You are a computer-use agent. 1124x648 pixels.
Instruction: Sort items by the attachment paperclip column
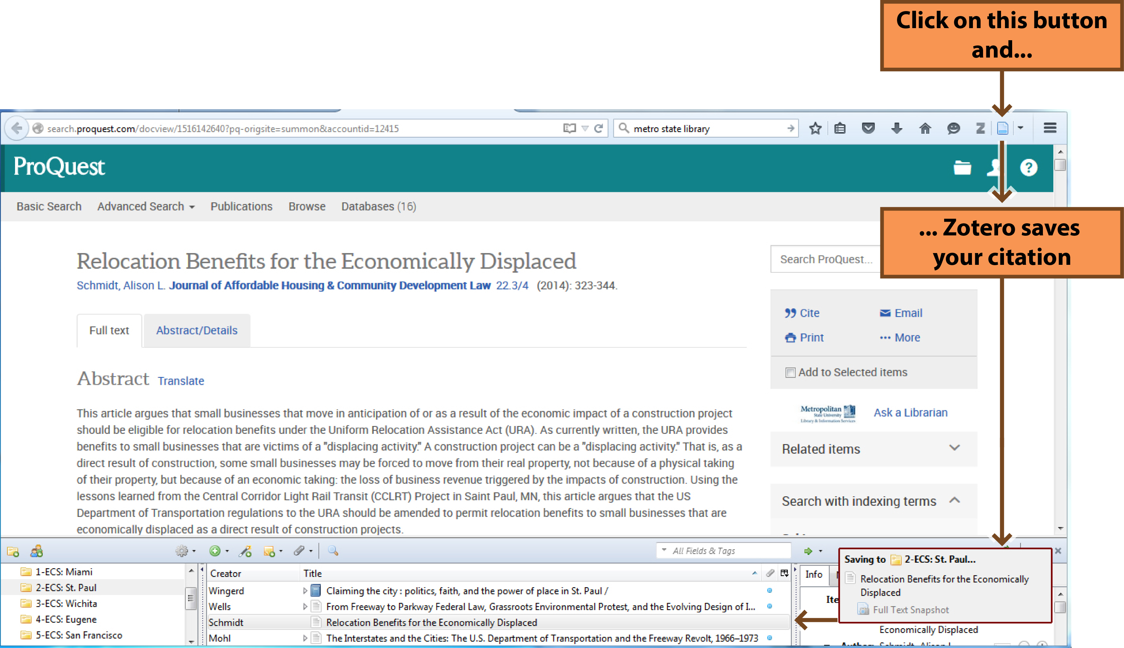pos(770,573)
